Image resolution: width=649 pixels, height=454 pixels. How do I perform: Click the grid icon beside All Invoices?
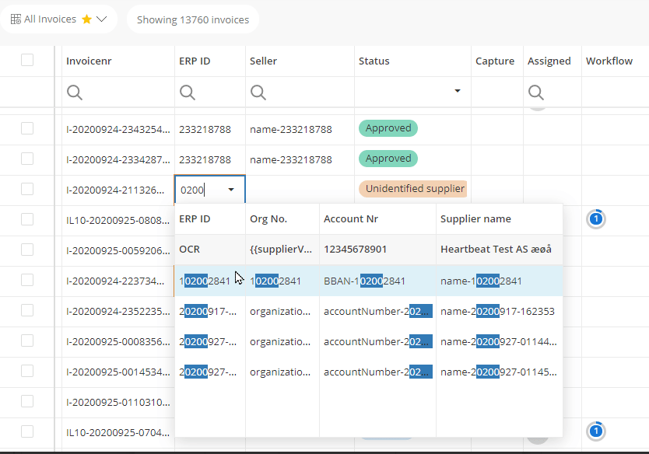tap(16, 19)
